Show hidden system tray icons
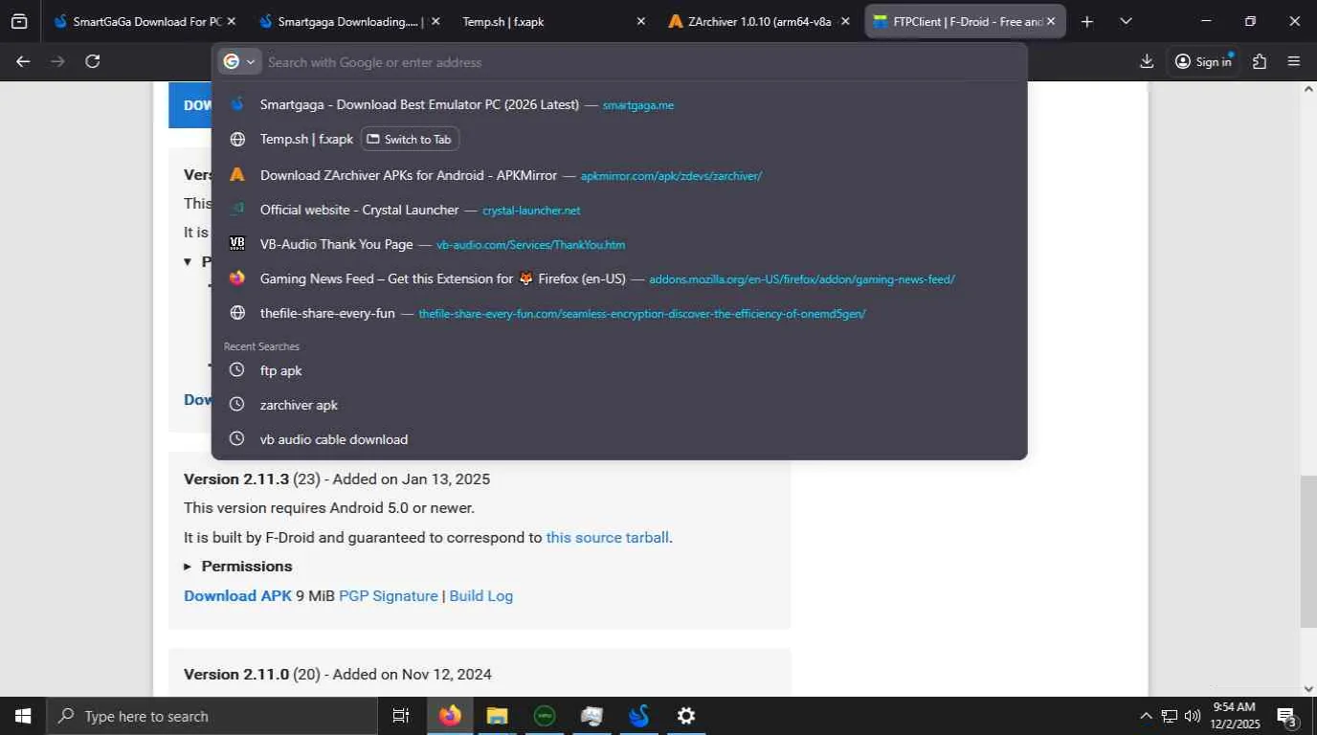This screenshot has height=735, width=1317. (x=1146, y=716)
